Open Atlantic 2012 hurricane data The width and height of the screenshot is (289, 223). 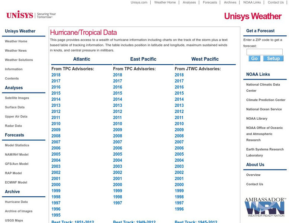pyautogui.click(x=56, y=111)
